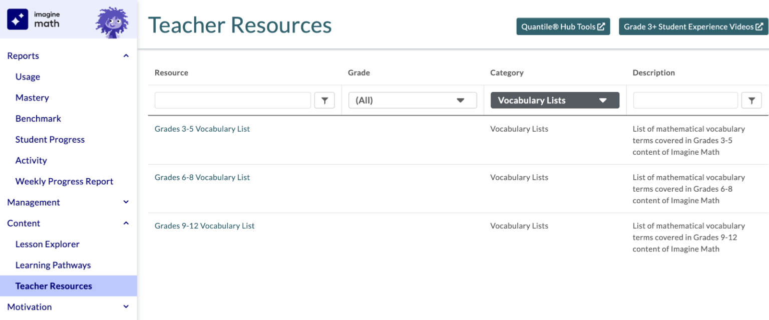
Task: Open Quantile Hub Tools external link
Action: click(x=563, y=27)
